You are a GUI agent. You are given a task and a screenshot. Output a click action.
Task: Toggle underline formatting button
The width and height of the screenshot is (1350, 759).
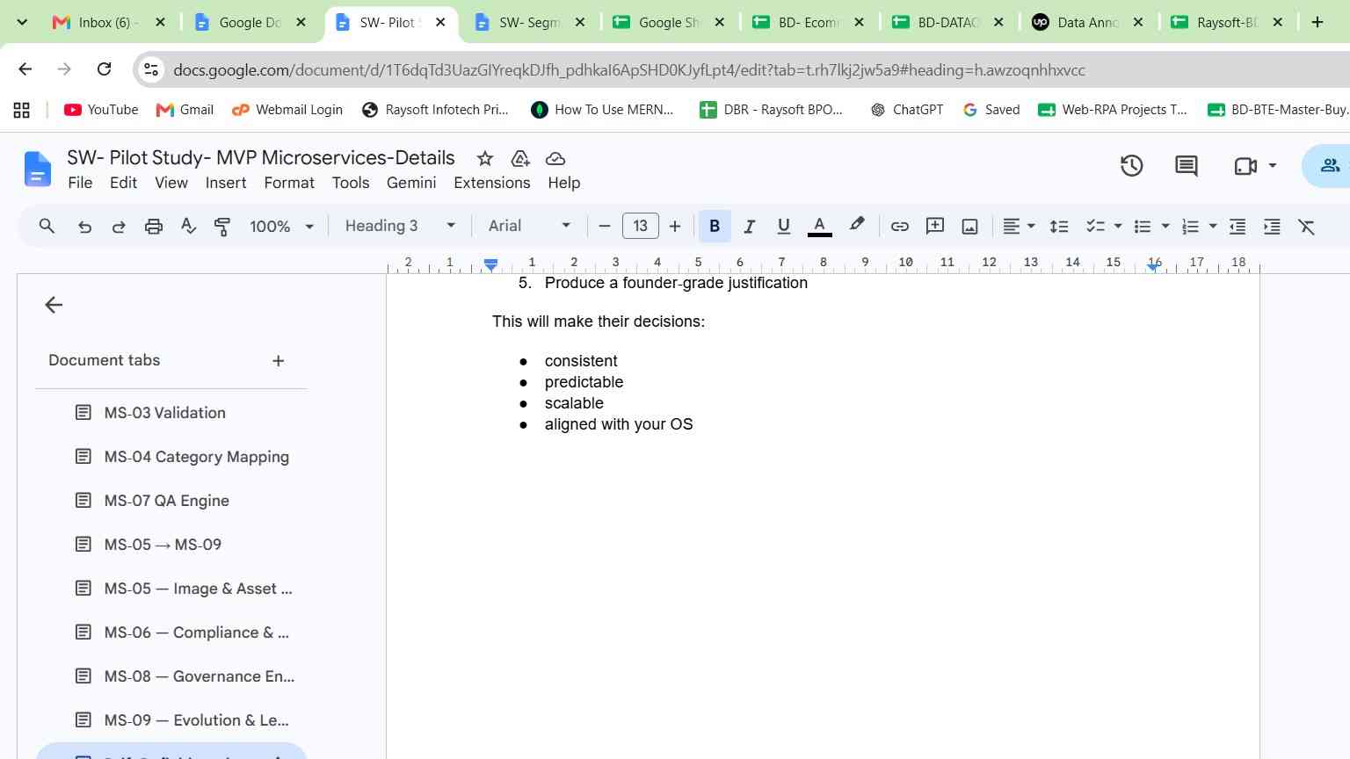(783, 227)
